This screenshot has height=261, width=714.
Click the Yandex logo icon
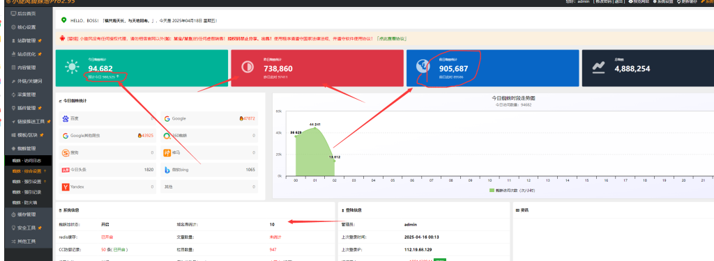(66, 187)
